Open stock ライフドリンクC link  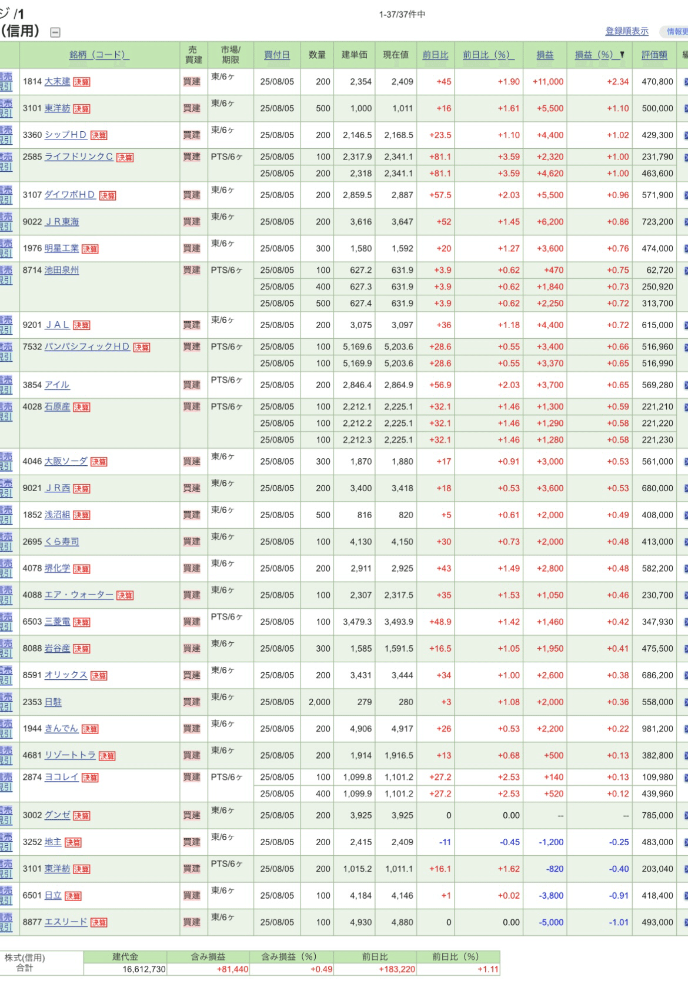[x=79, y=157]
